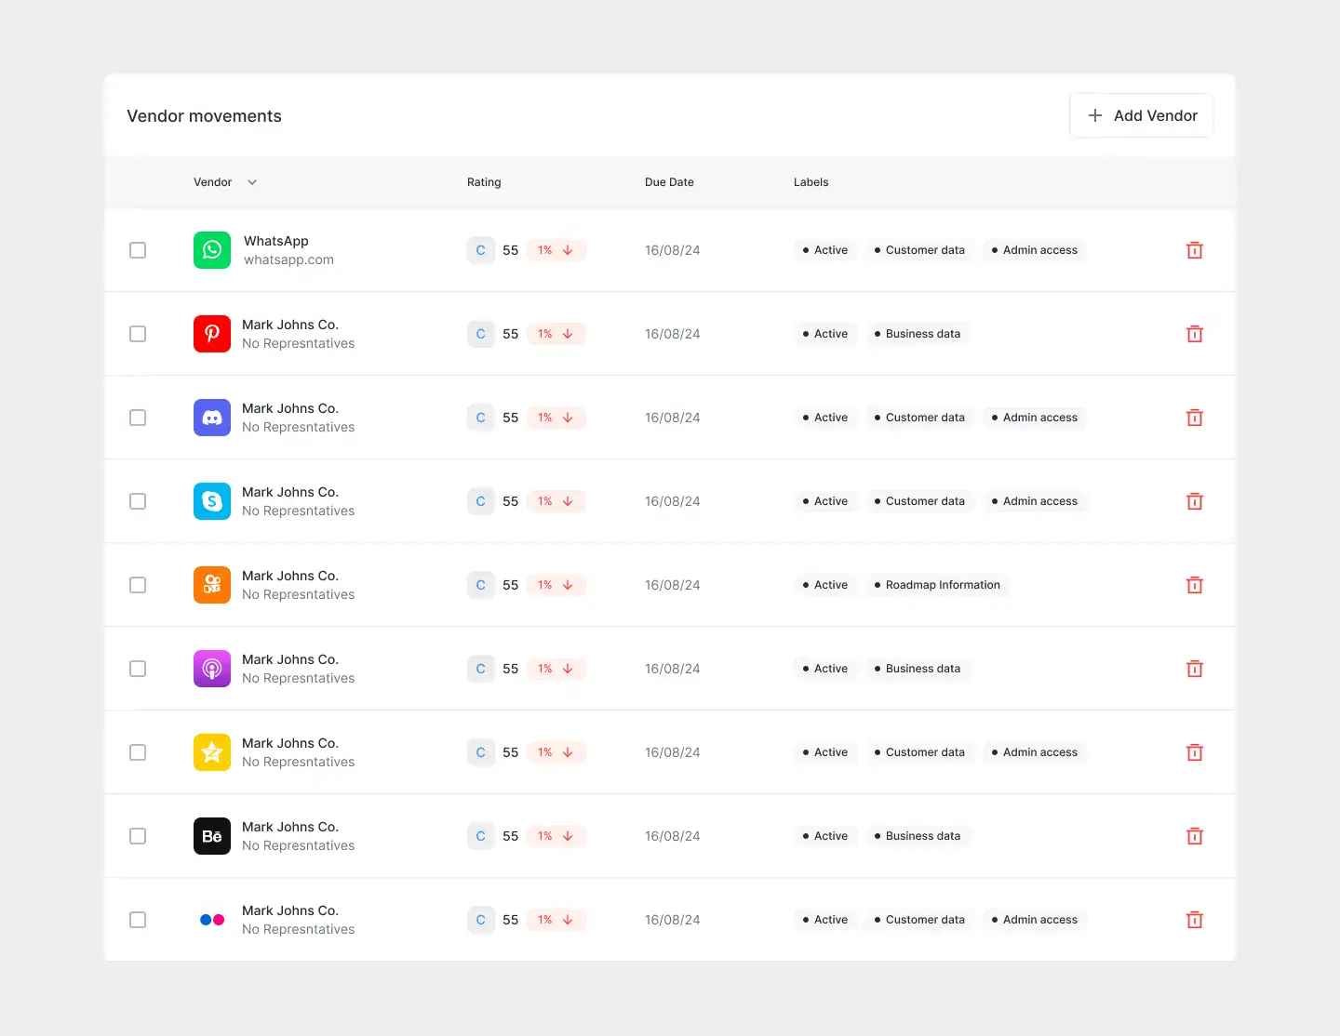The image size is (1340, 1036).
Task: Click the Vendor movements title
Action: [204, 116]
